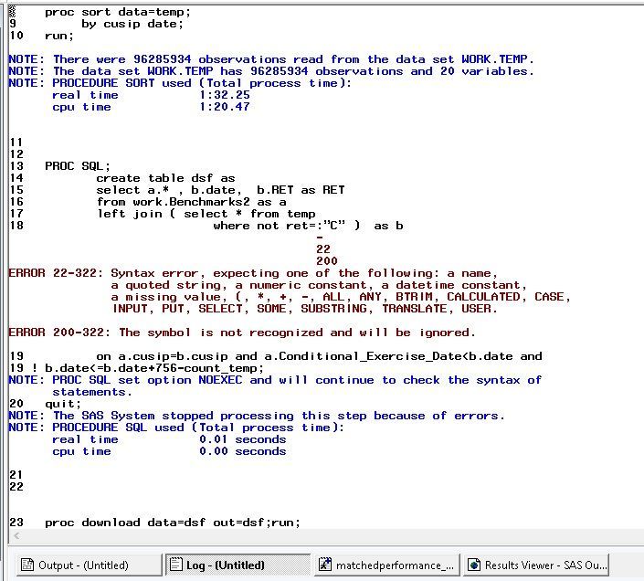
Task: Click the matchedperformance program editor icon
Action: [x=325, y=565]
